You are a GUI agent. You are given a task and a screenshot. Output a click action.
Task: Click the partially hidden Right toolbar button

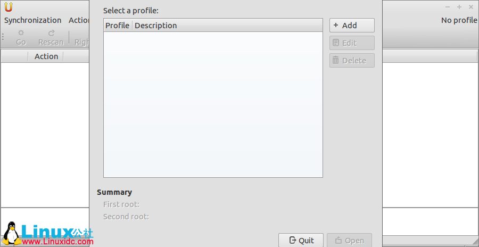(81, 42)
